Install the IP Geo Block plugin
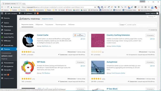Screen dimensions: 161x91 coord(150,89)
